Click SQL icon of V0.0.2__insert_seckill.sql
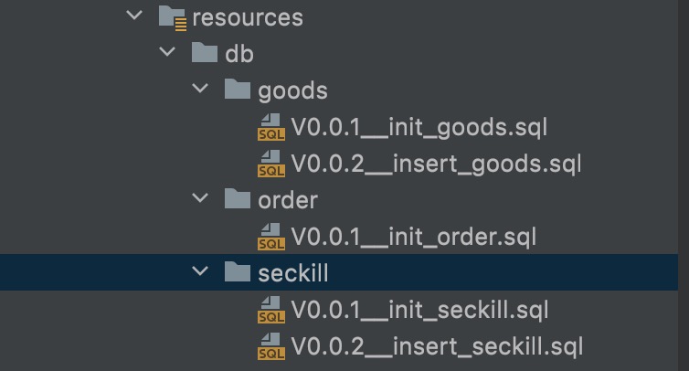 (271, 346)
